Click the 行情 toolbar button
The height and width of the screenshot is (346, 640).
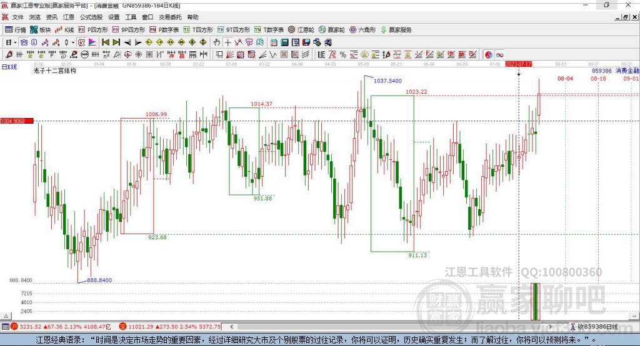(16, 29)
